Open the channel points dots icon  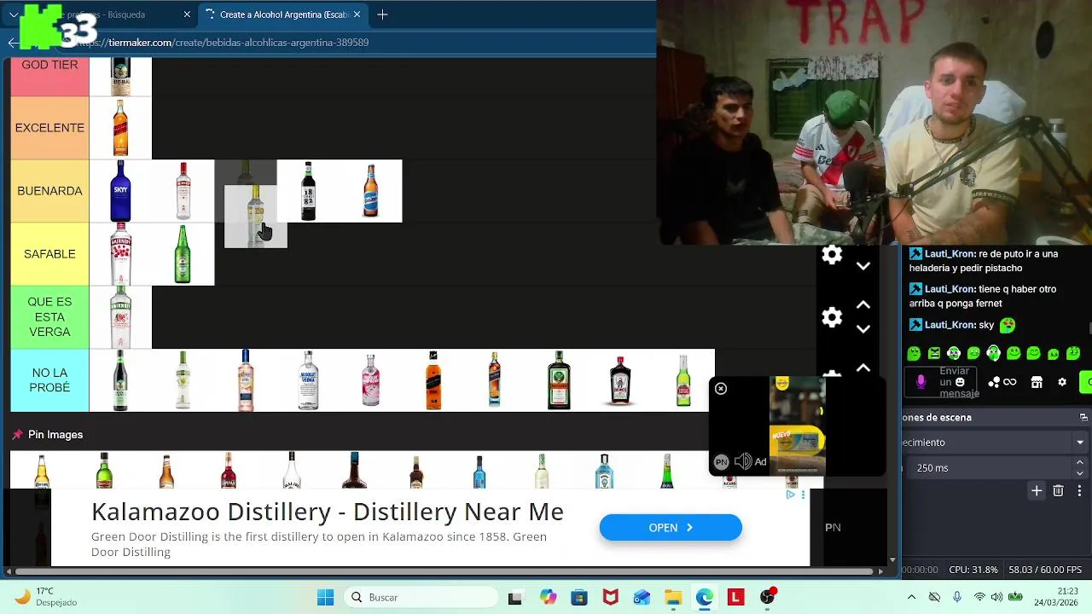pos(994,382)
